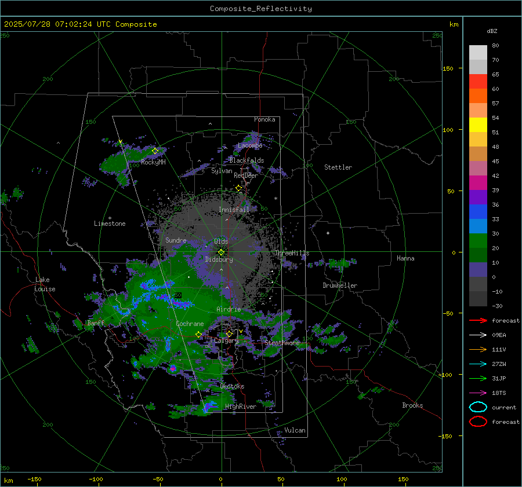Select the 33 dBZ light blue swatch

[x=478, y=226]
